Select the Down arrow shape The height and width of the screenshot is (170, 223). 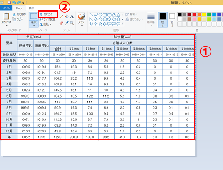click(91, 24)
